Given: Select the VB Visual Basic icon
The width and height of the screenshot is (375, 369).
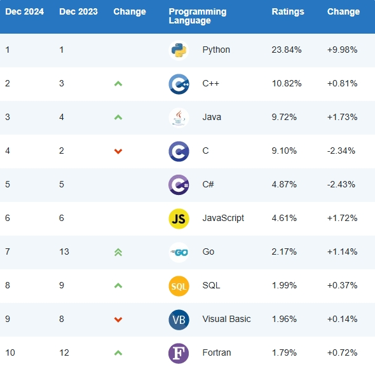Looking at the screenshot, I should click(x=179, y=319).
